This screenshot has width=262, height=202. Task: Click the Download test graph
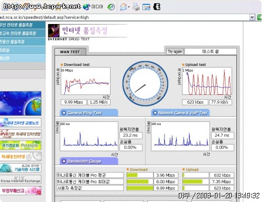(85, 81)
